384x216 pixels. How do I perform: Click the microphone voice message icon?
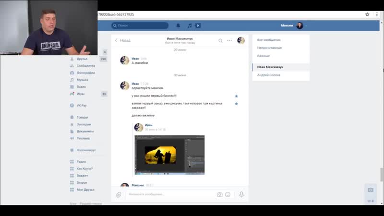[241, 194]
